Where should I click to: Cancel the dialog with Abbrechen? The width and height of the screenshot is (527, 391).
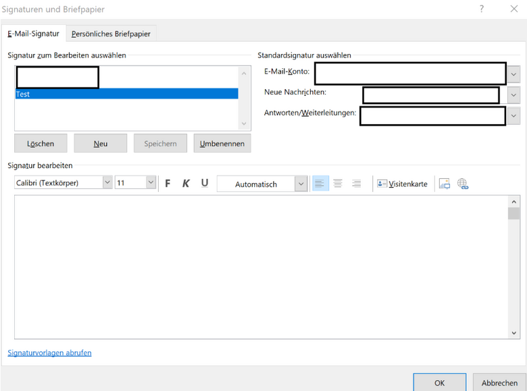(x=499, y=383)
